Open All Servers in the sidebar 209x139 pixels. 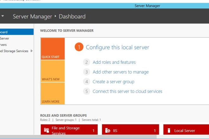click(17, 45)
